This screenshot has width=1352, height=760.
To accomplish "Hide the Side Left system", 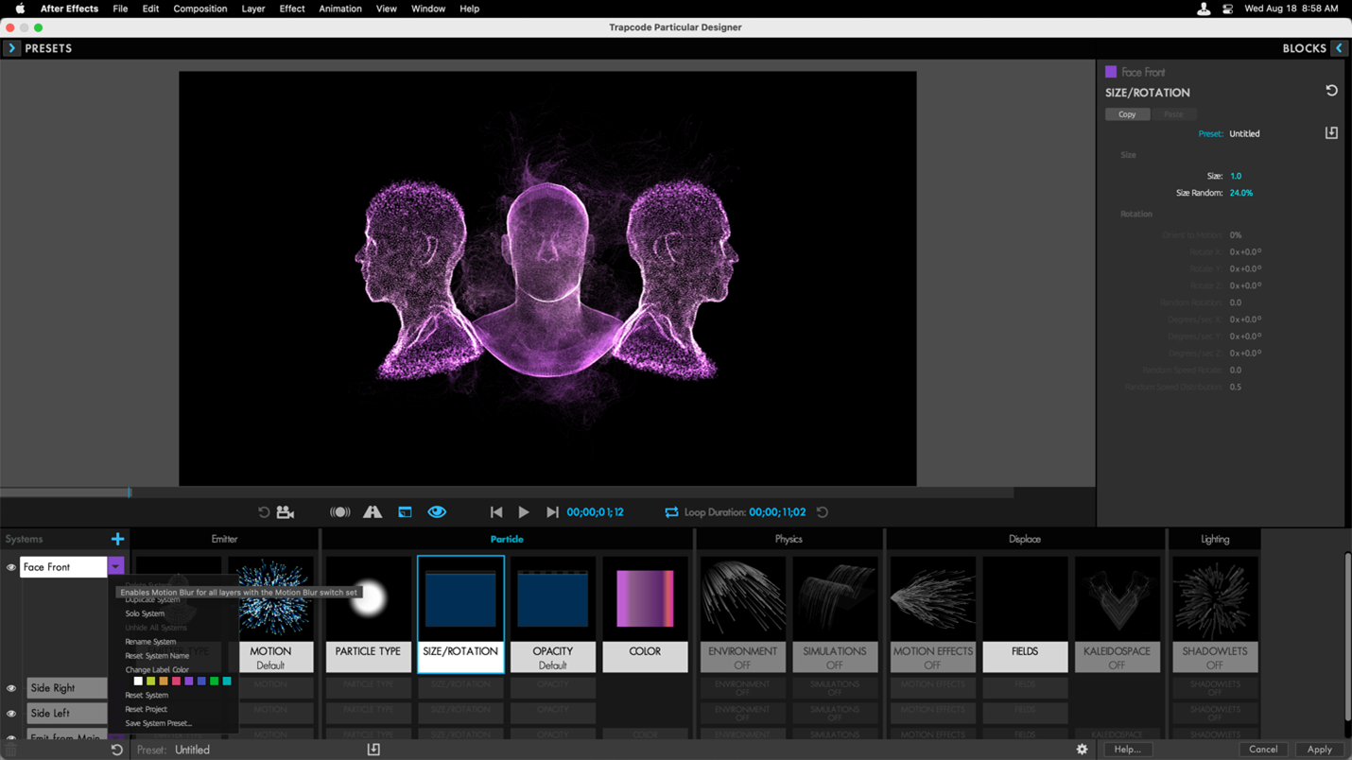I will (x=11, y=714).
